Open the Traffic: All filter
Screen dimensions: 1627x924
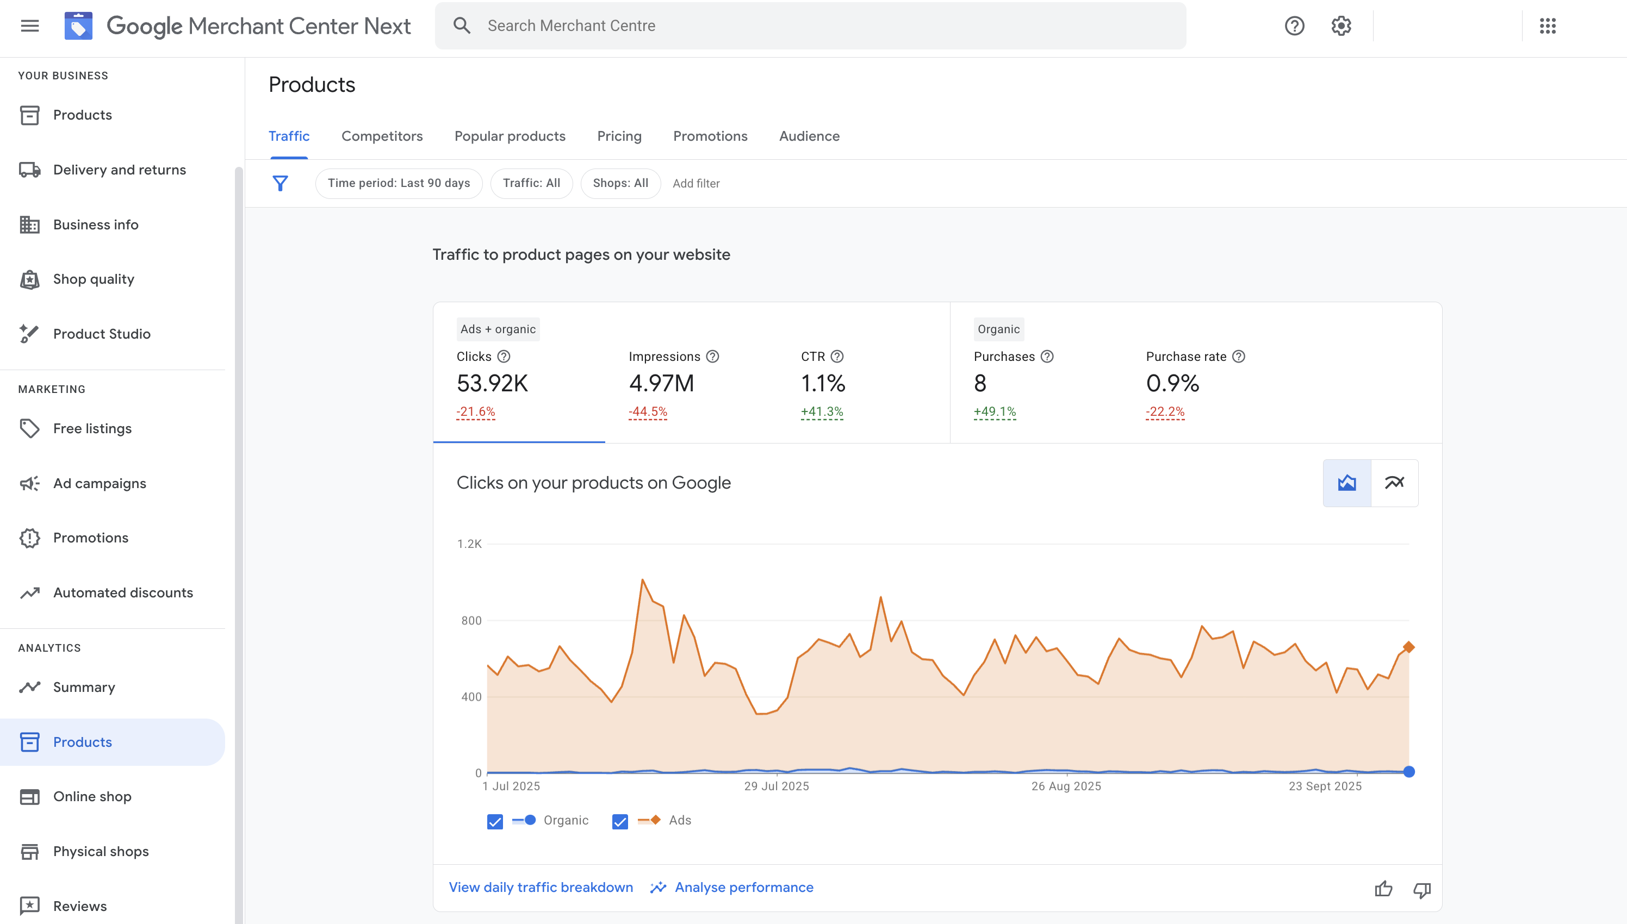click(531, 183)
